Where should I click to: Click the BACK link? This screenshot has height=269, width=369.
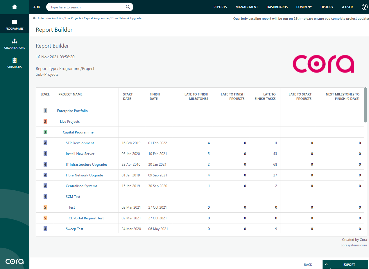(x=308, y=265)
